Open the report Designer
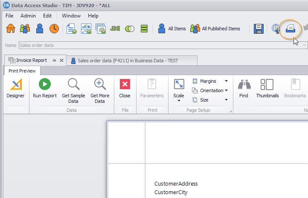The height and width of the screenshot is (198, 308). 15,88
